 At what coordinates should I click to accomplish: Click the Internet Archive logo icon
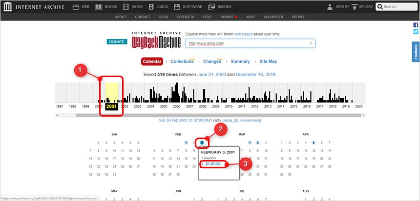click(8, 7)
